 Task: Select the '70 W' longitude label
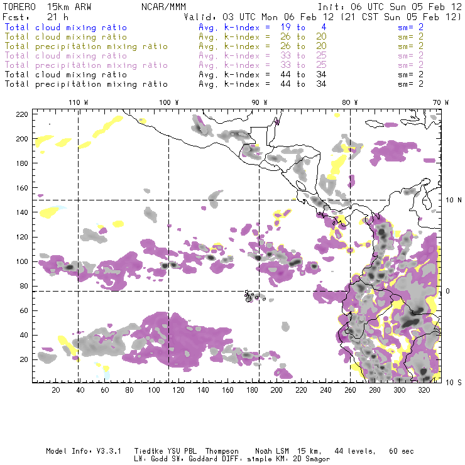click(x=440, y=102)
